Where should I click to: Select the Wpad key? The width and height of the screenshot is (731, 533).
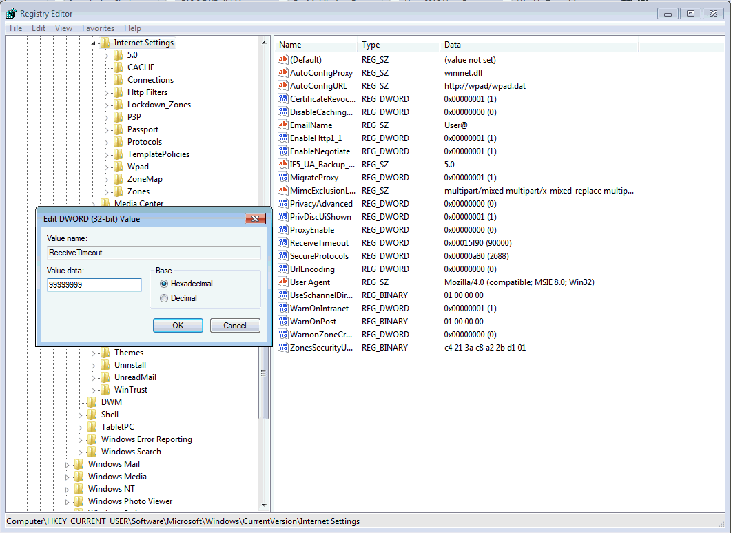point(138,167)
